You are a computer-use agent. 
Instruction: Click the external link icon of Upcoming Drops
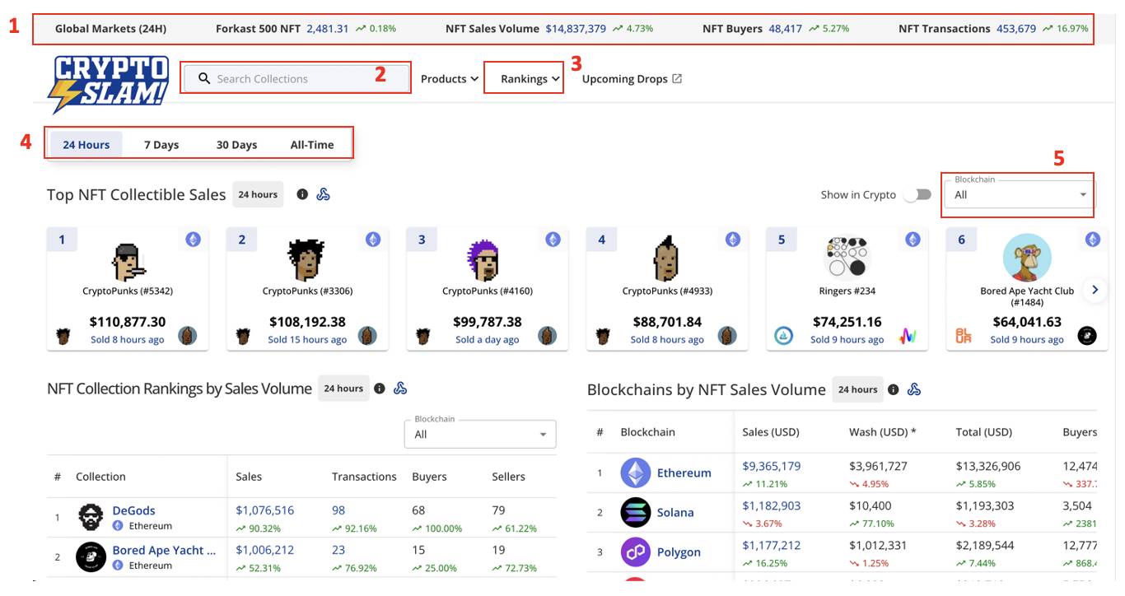coord(677,79)
